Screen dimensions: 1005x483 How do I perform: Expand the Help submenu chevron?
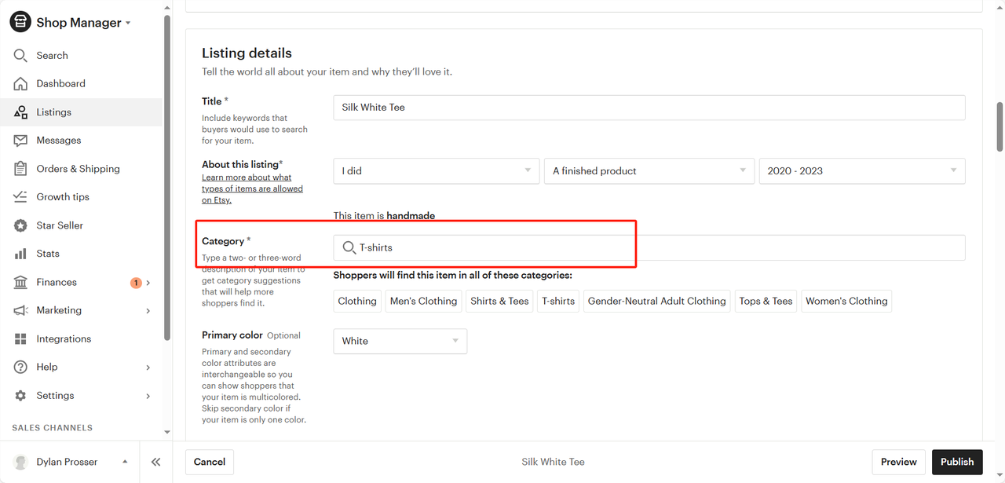[148, 368]
